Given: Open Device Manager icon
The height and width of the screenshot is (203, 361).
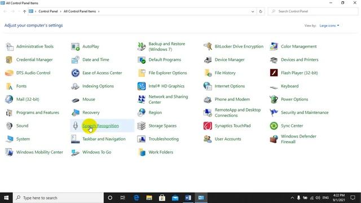Looking at the screenshot, I should tap(208, 60).
